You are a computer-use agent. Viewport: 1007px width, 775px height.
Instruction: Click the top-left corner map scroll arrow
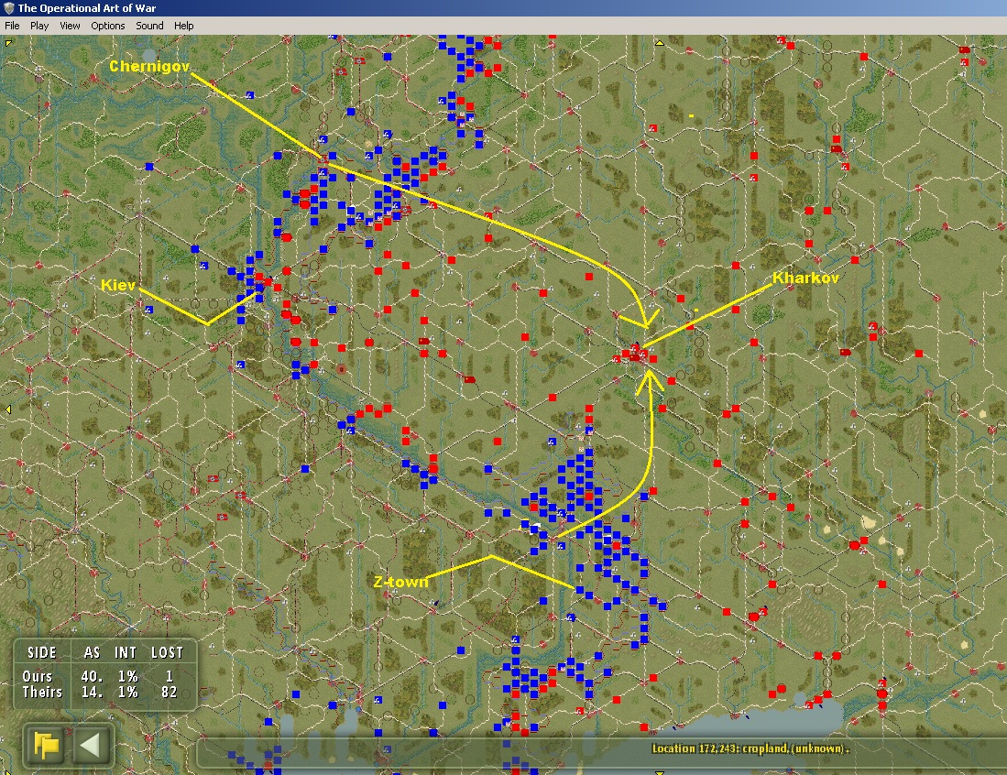pyautogui.click(x=8, y=43)
